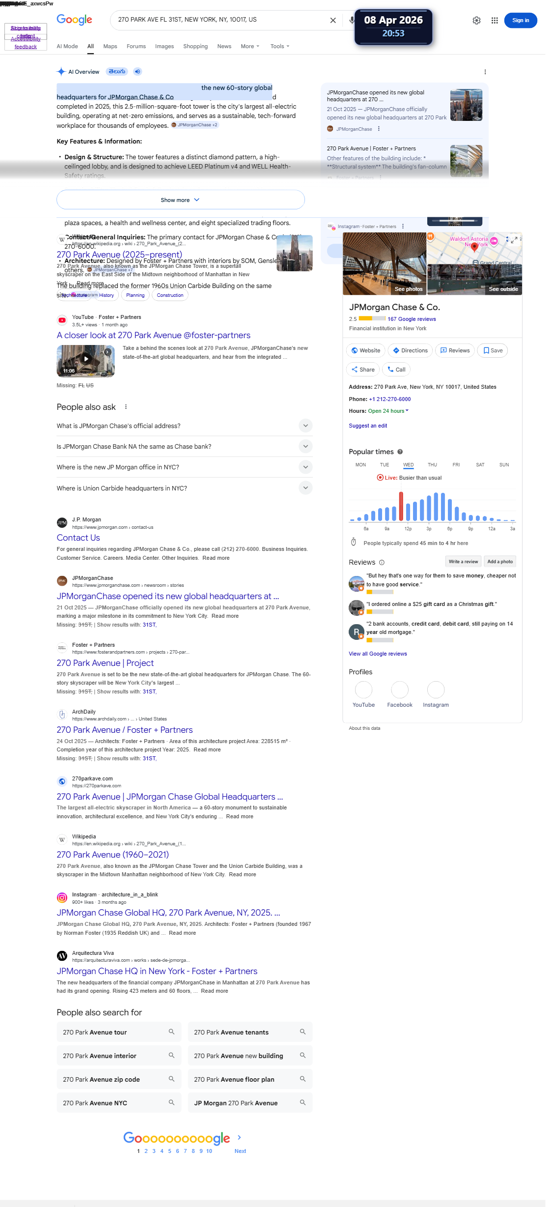The image size is (552, 1207).
Task: Switch to Forums tab
Action: pyautogui.click(x=136, y=46)
